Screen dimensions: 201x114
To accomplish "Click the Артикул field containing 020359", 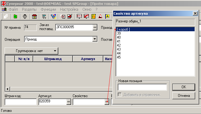I will (x=52, y=102).
